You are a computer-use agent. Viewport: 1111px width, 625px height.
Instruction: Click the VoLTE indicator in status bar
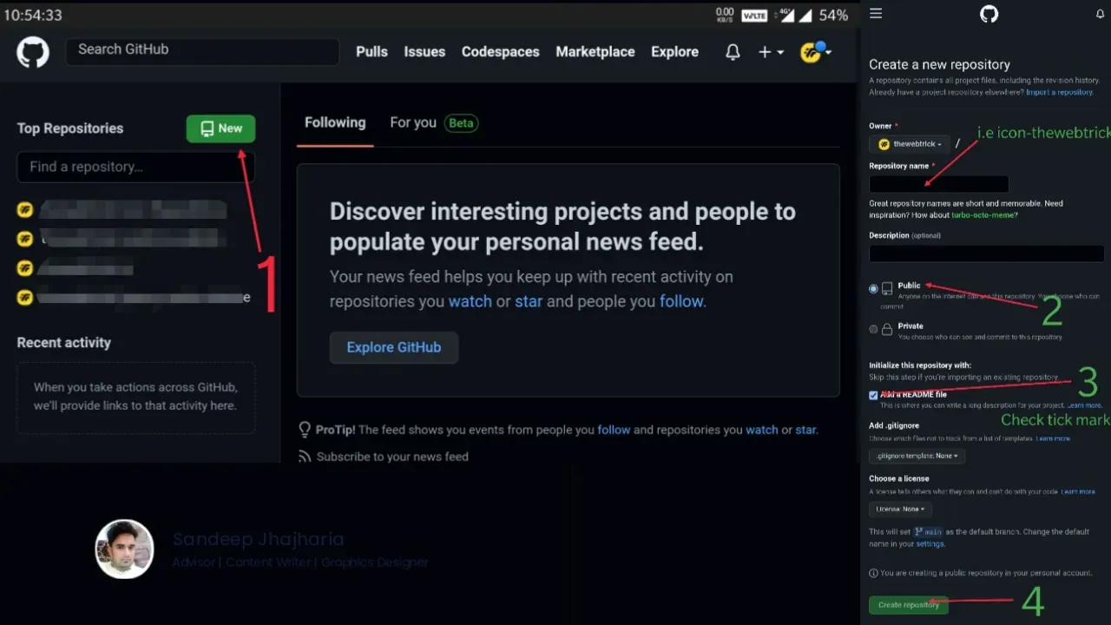[754, 16]
